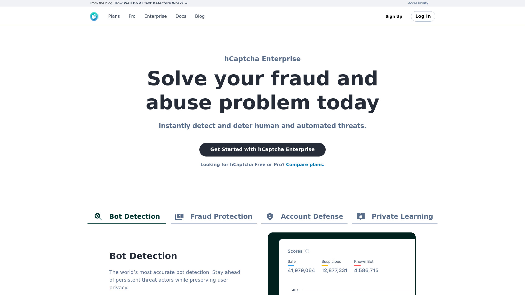Click the Bot Detection tab label
The height and width of the screenshot is (295, 525).
pos(134,217)
